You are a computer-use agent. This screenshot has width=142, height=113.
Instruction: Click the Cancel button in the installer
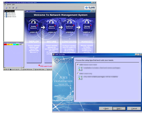[134, 108]
